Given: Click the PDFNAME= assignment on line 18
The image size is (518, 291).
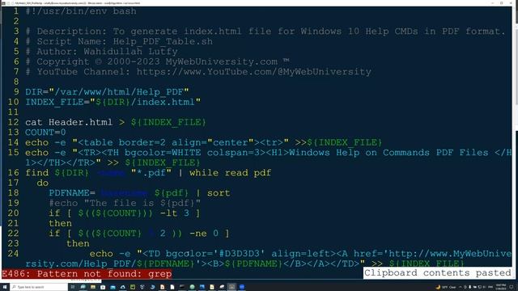Looking at the screenshot, I should [x=72, y=192].
